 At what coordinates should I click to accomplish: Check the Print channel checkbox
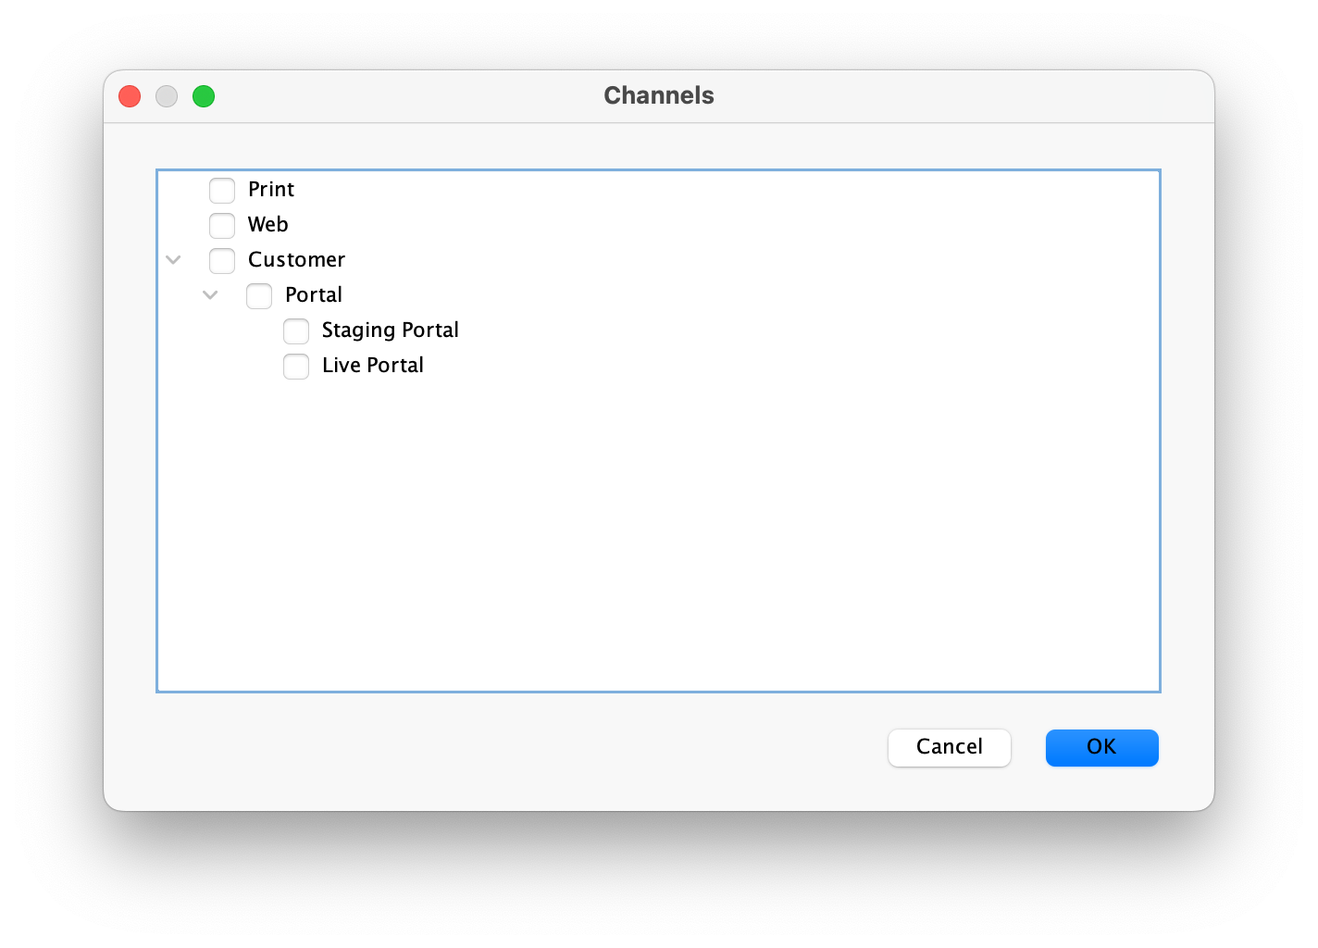tap(222, 190)
